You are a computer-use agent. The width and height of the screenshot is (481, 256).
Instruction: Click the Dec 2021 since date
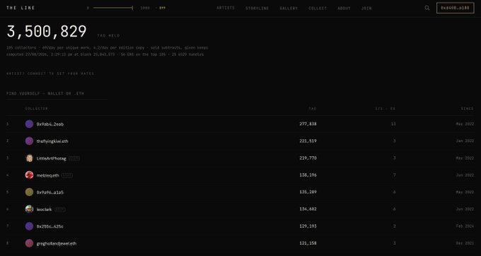pos(465,243)
